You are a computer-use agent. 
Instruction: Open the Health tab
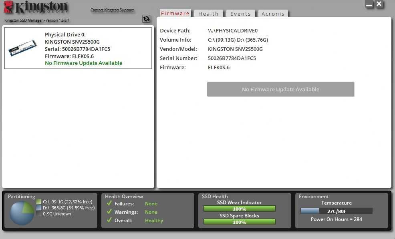coord(208,14)
